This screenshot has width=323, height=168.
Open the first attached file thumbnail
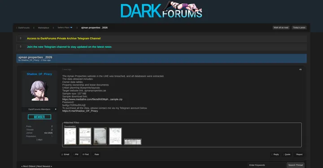click(x=70, y=136)
